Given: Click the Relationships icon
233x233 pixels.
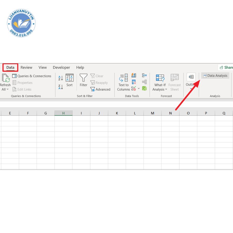Looking at the screenshot, I should coord(144,82).
